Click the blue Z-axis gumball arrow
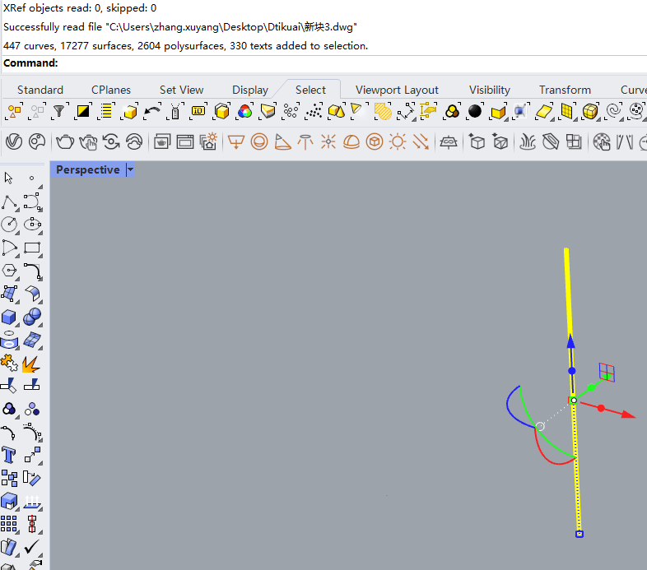 pos(570,341)
